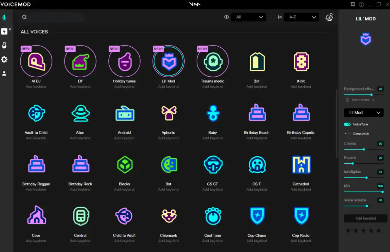Expand the Lil Mod preset dropdown
Viewport: 390px width, 252px height.
(x=364, y=113)
